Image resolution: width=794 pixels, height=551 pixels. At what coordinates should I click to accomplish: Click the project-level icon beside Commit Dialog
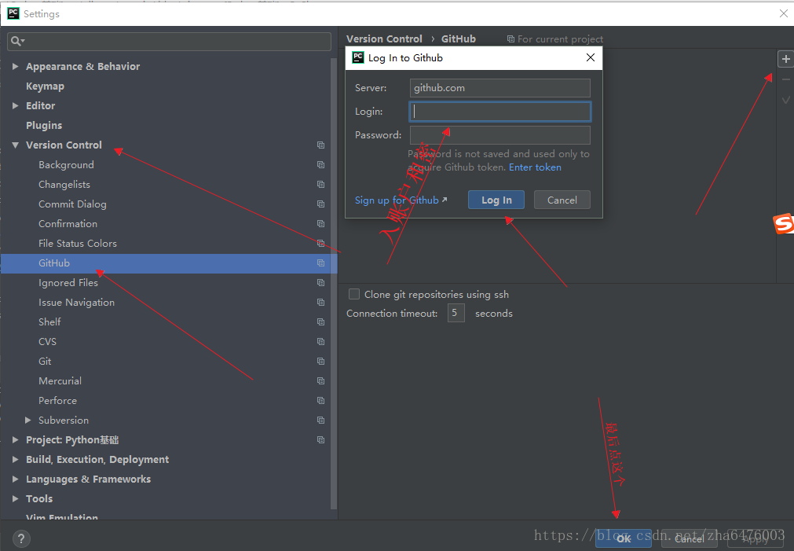[320, 204]
